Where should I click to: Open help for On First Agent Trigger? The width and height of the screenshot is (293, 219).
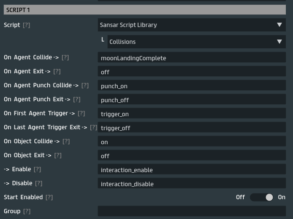coord(81,114)
